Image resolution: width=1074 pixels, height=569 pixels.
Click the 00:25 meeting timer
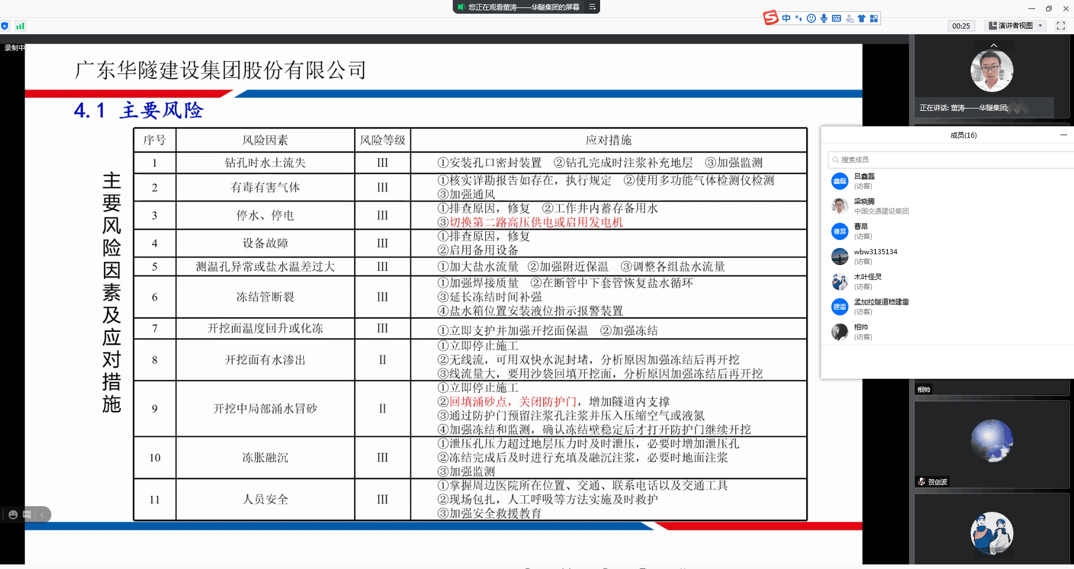pyautogui.click(x=961, y=26)
